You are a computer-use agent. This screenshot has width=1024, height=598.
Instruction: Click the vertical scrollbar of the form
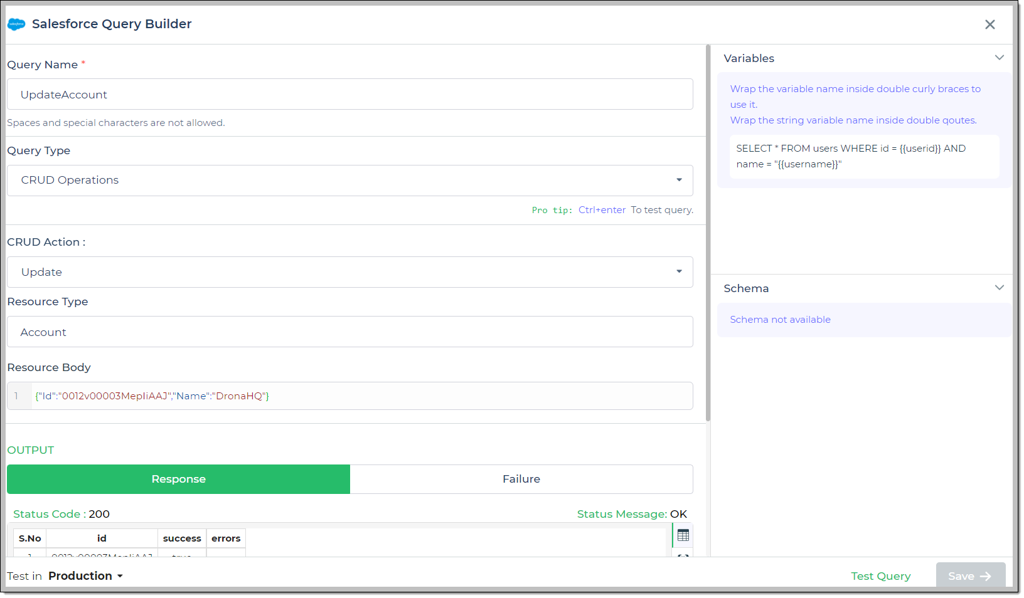[708, 232]
